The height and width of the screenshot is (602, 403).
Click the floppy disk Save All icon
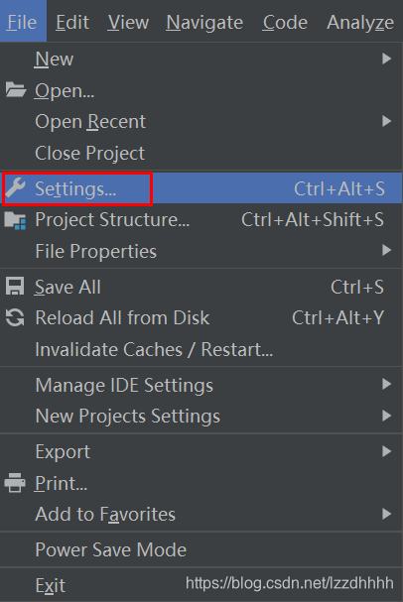(15, 287)
